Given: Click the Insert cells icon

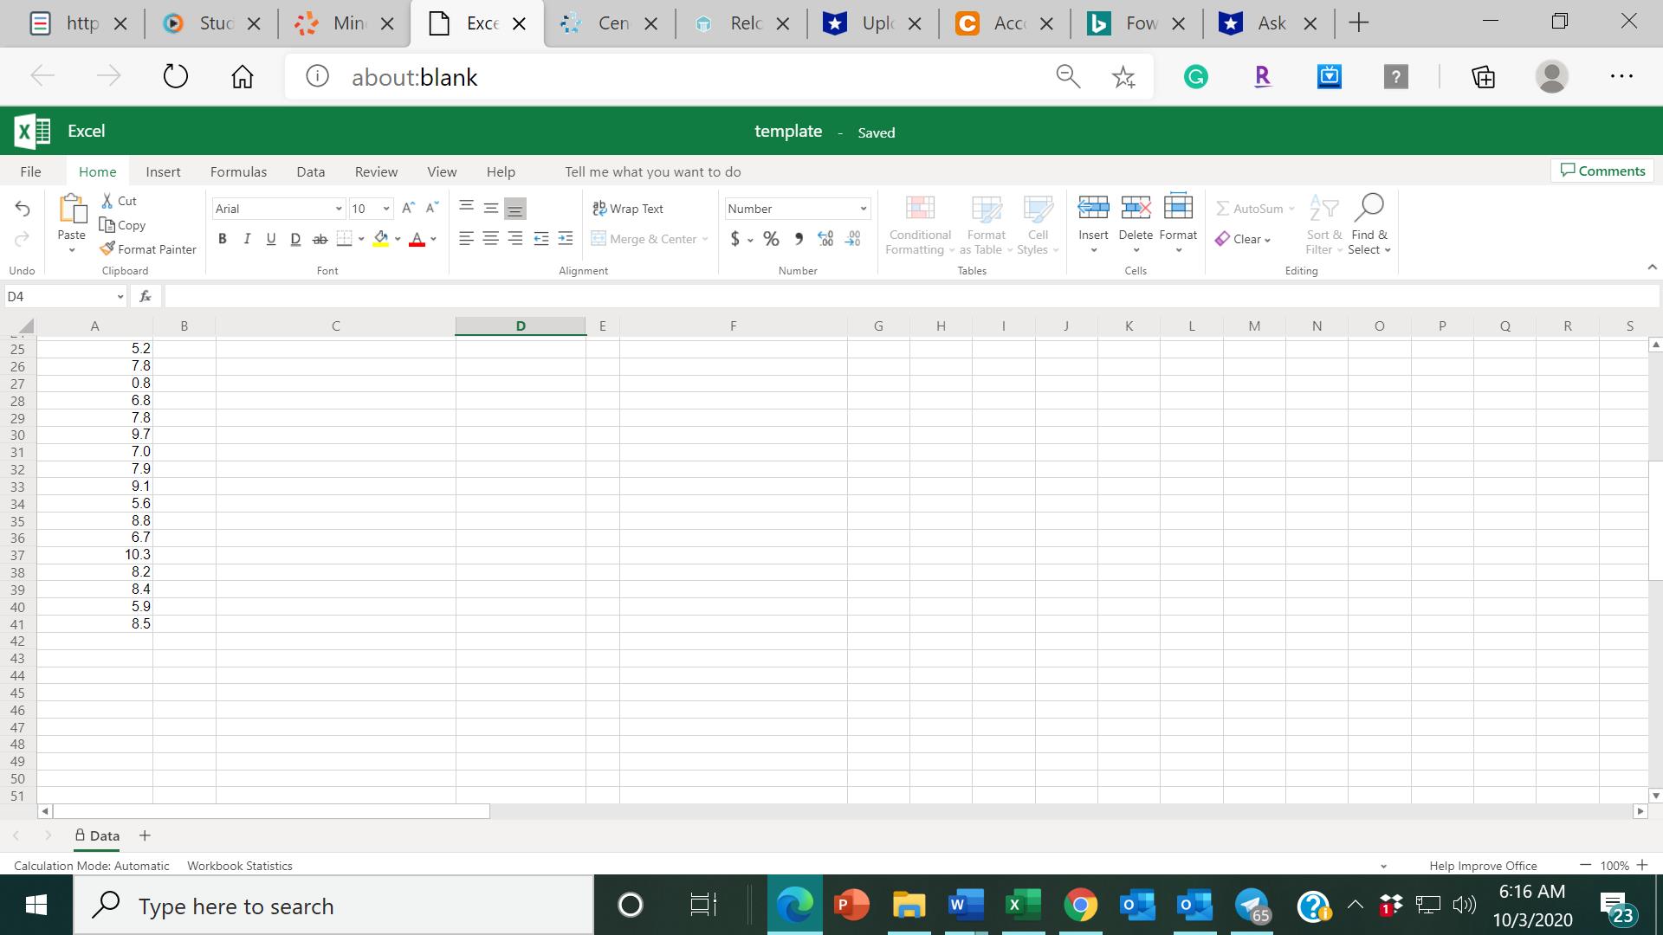Looking at the screenshot, I should tap(1093, 208).
